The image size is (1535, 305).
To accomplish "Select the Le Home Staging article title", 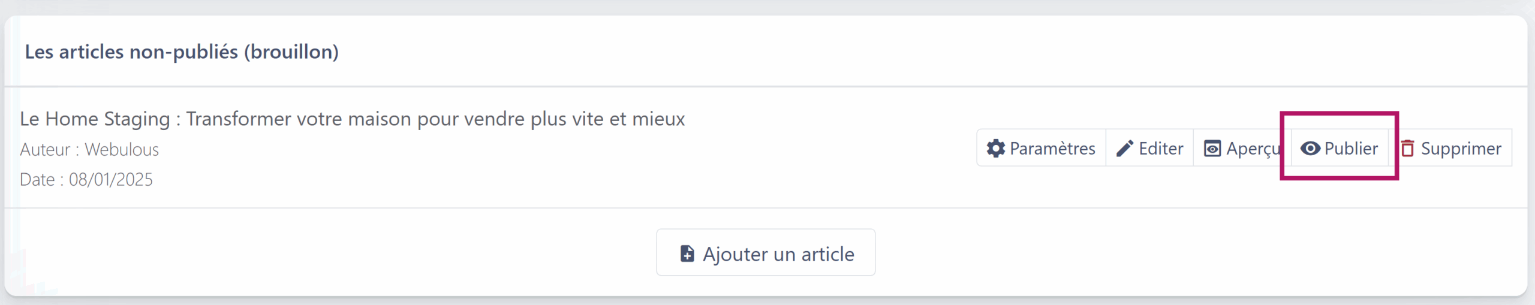I will click(x=352, y=119).
